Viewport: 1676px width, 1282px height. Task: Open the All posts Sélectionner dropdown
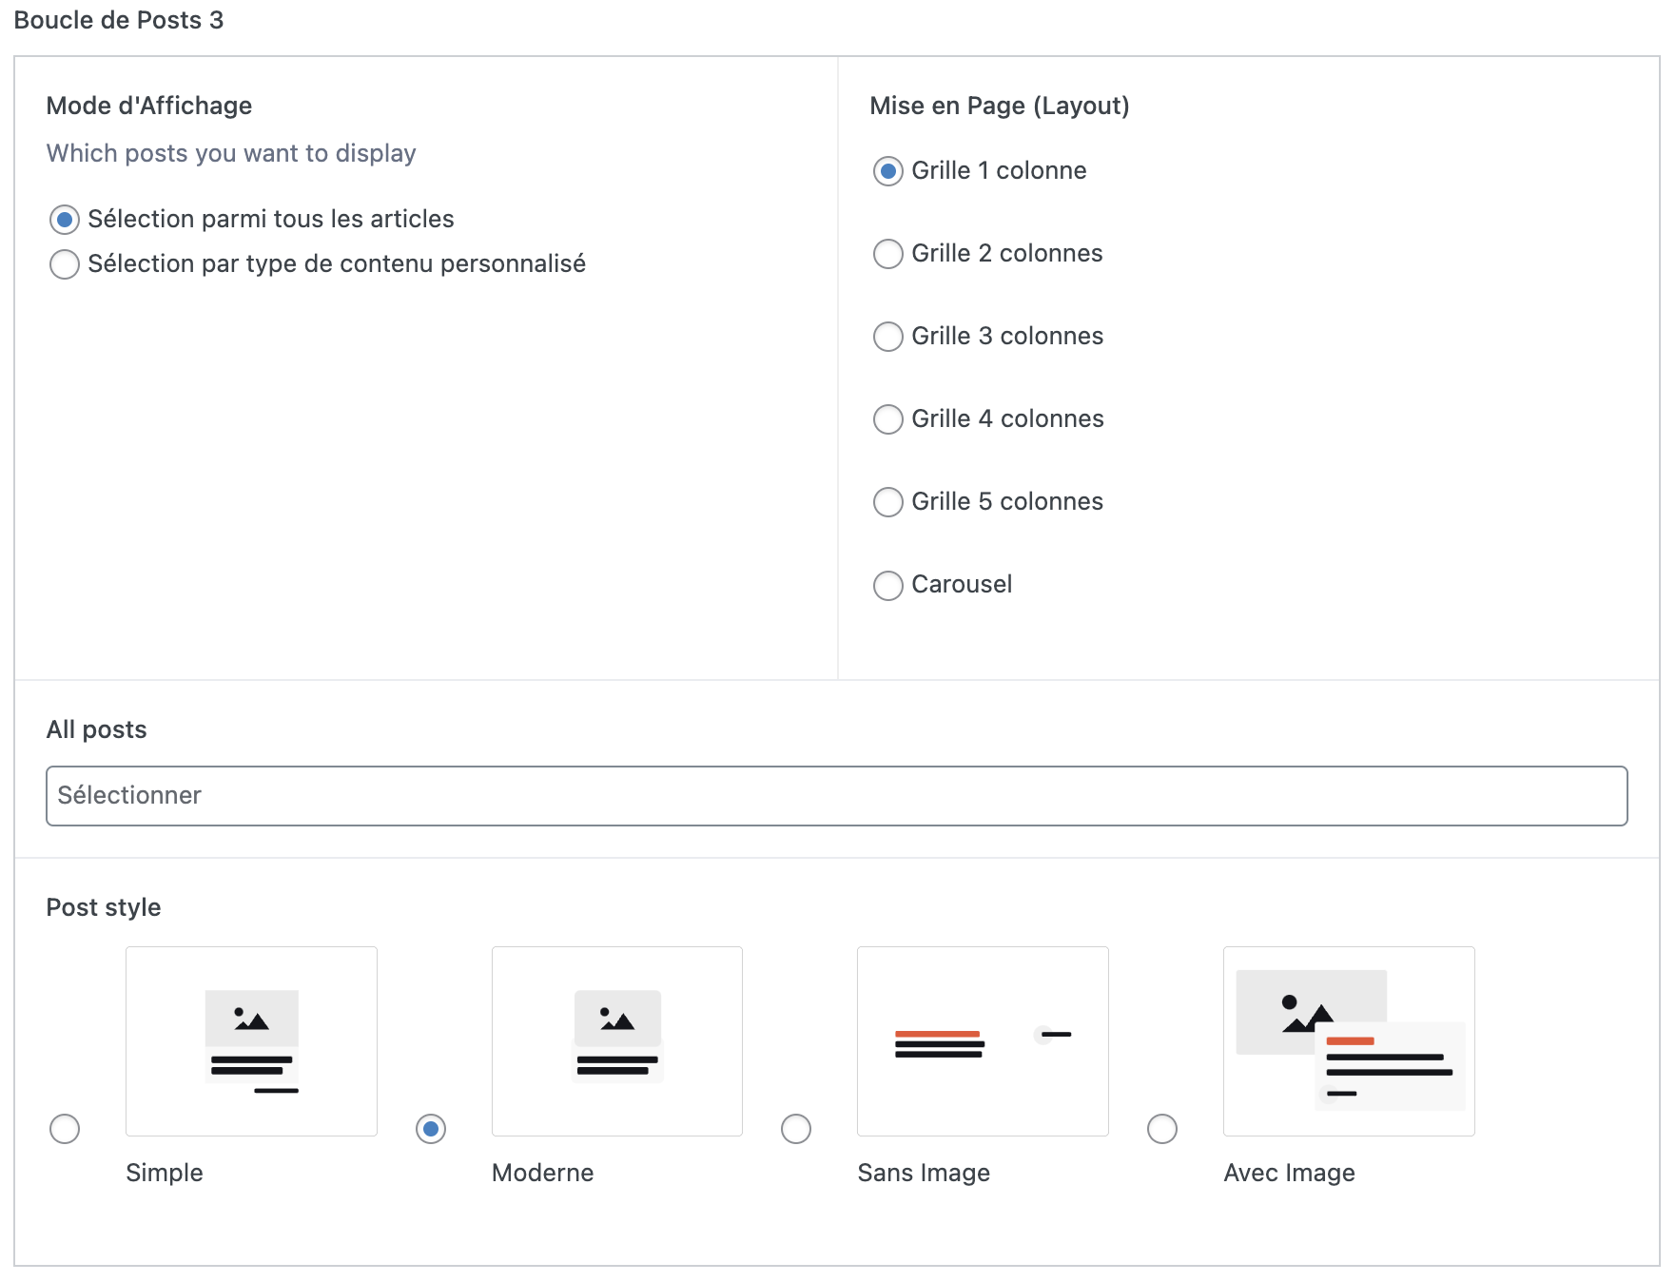[x=836, y=796]
